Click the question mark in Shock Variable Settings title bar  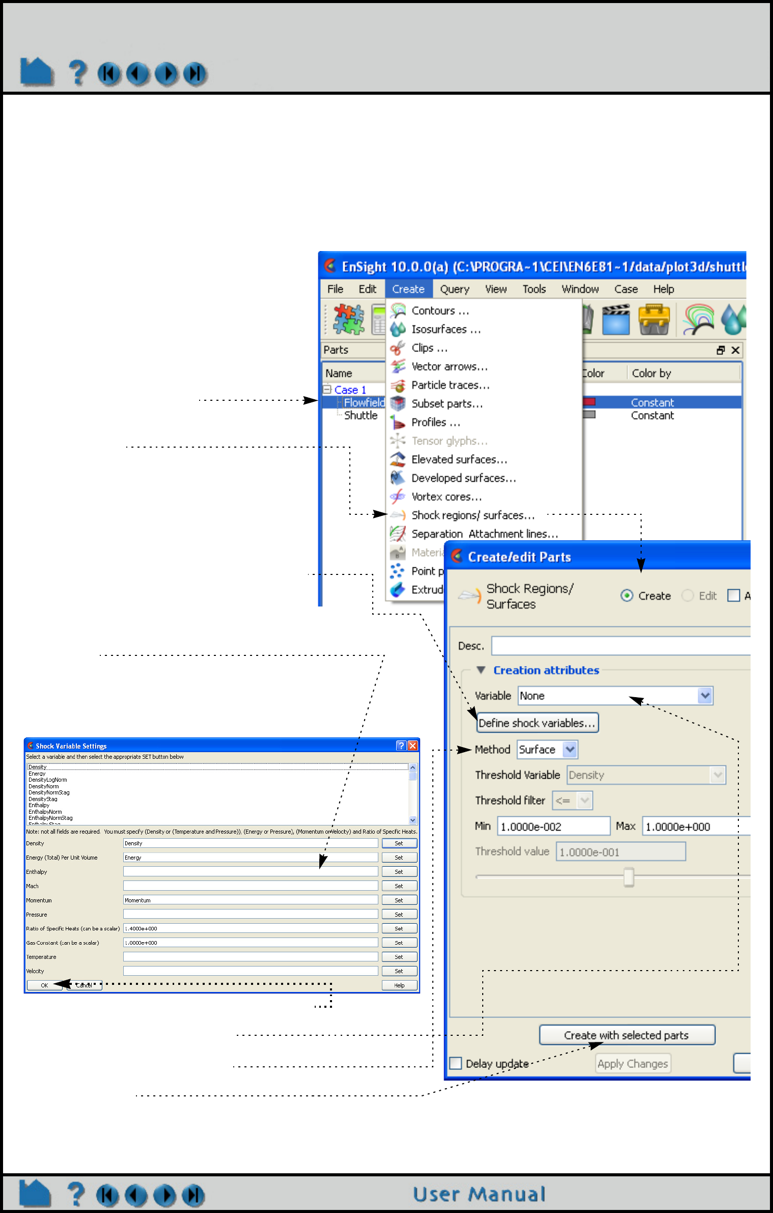401,746
